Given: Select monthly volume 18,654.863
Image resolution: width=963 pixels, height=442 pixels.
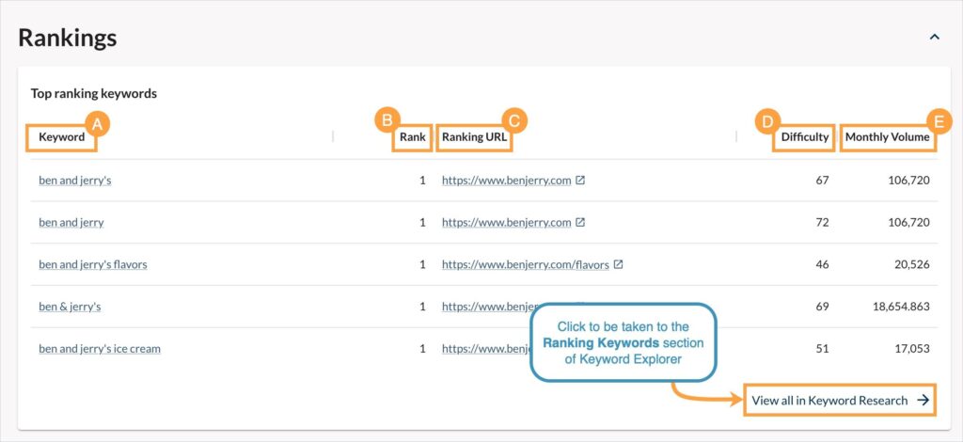Looking at the screenshot, I should (901, 307).
